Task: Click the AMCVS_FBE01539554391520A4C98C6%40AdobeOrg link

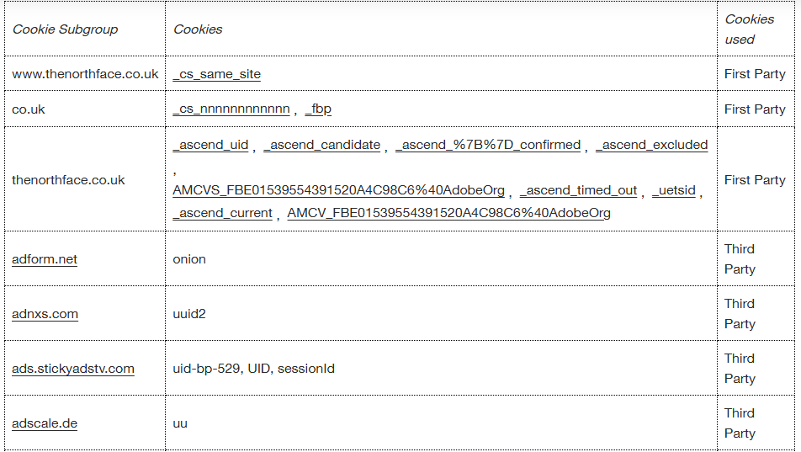Action: click(x=338, y=190)
